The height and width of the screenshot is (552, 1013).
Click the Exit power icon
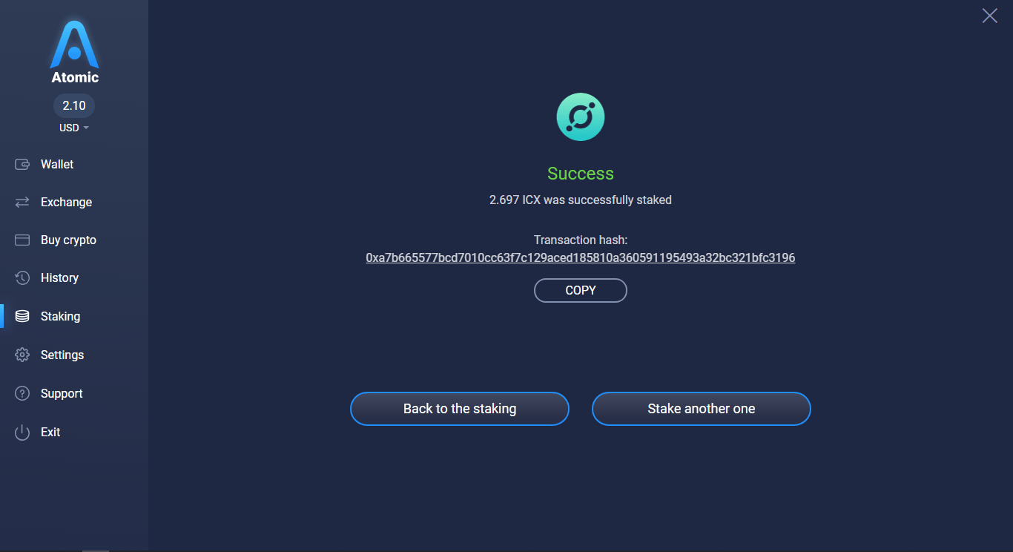(x=22, y=433)
